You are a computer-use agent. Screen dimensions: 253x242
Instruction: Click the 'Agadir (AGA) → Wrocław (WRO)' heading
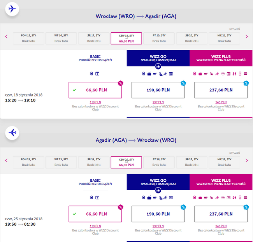click(x=136, y=140)
